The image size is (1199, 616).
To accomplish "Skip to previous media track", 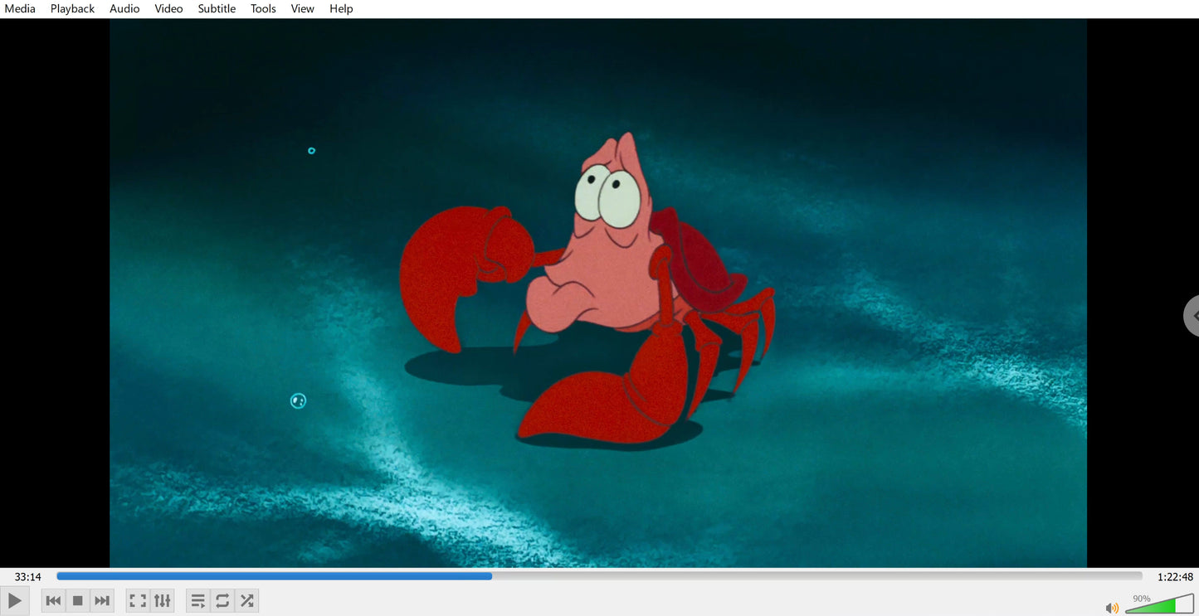I will (x=53, y=601).
